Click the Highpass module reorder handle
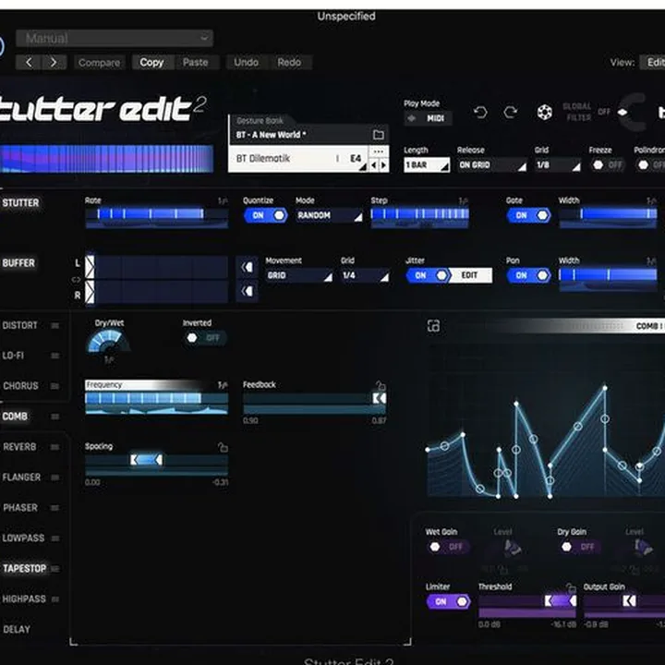The image size is (665, 665). 55,598
